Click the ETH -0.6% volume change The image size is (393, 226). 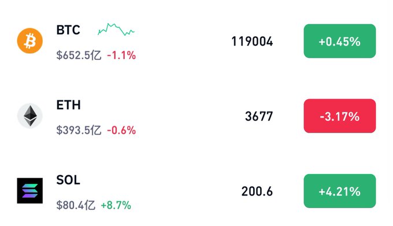tap(121, 130)
